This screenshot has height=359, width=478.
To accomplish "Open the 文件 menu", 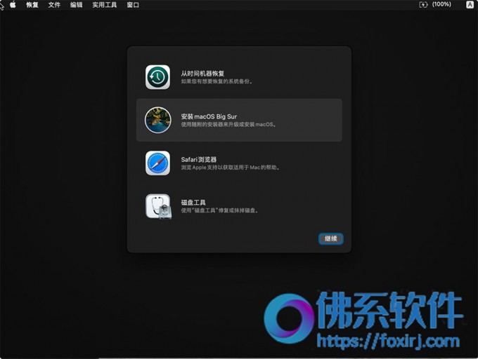I will (x=54, y=5).
